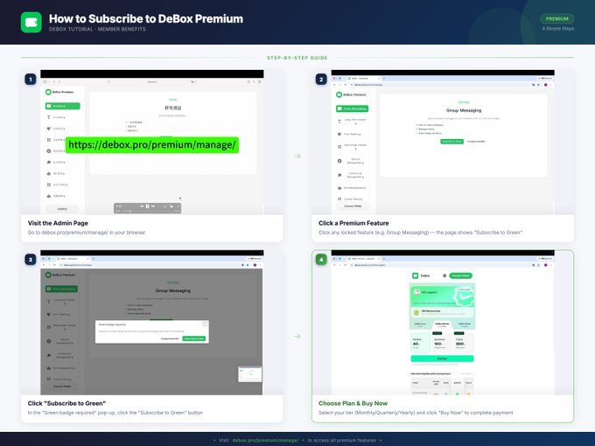Click the sidebar toggle icon in step 1 browser
Image resolution: width=595 pixels, height=446 pixels.
click(45, 81)
